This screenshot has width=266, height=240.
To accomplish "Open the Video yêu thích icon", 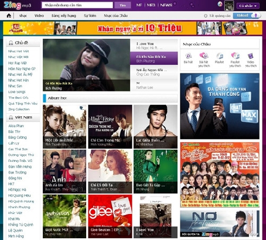I will tap(250, 56).
